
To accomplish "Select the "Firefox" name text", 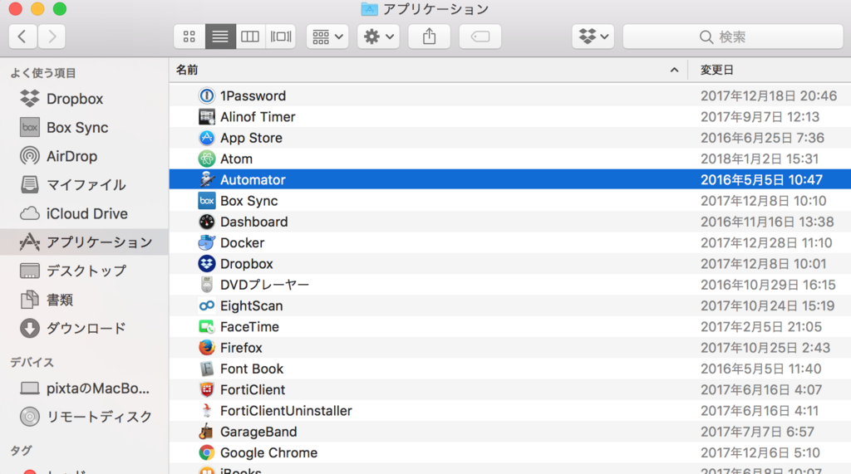I will [241, 348].
